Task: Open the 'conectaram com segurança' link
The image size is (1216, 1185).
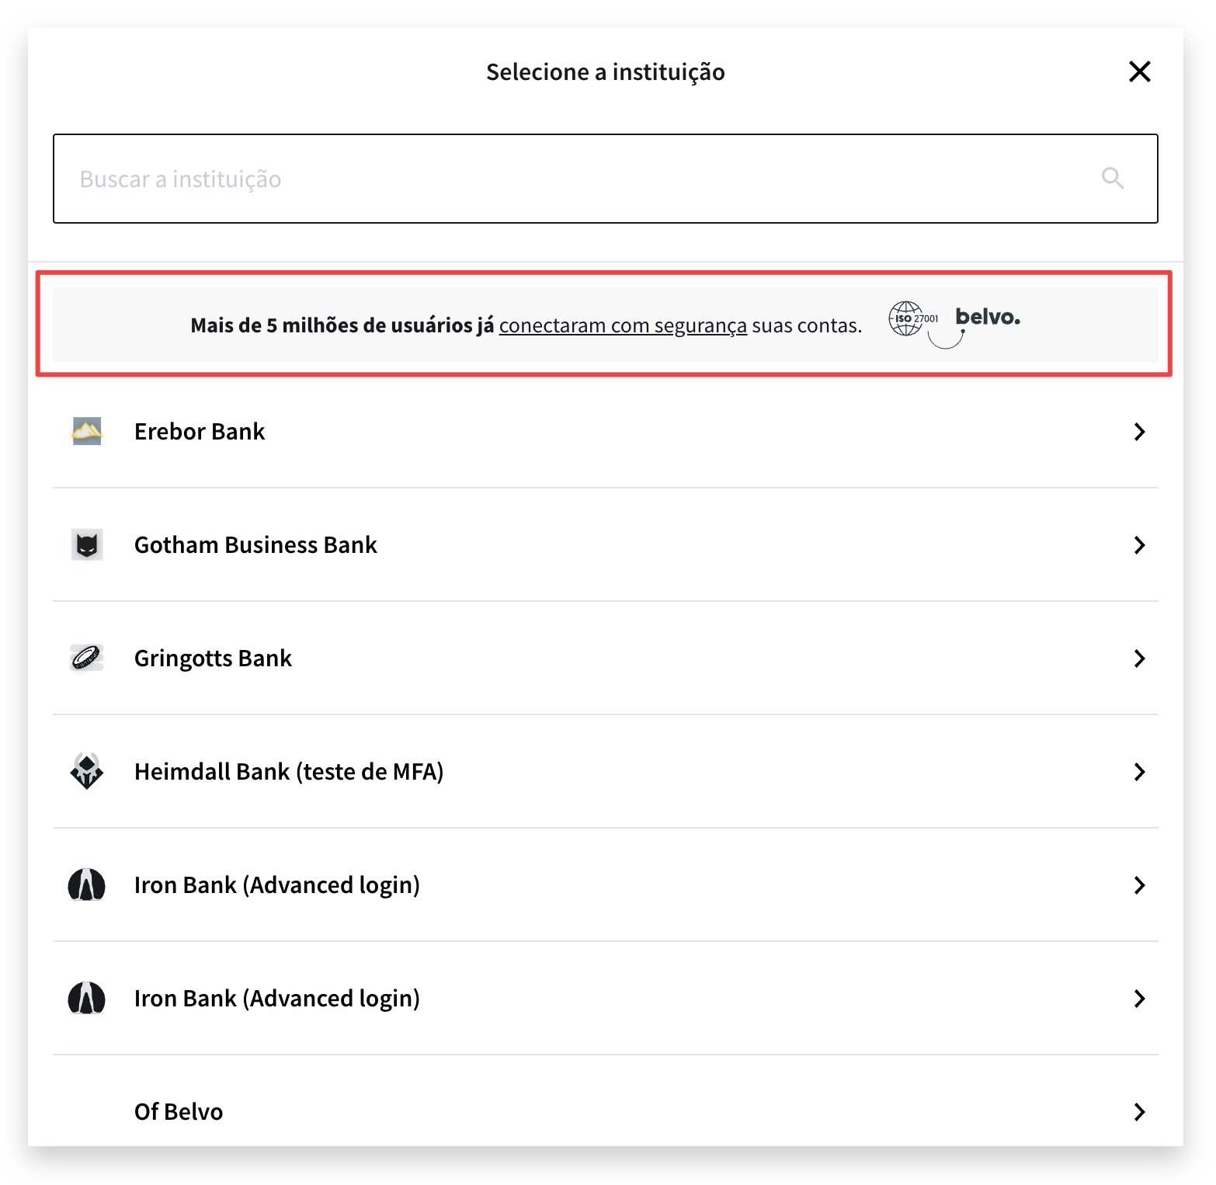Action: pos(623,325)
